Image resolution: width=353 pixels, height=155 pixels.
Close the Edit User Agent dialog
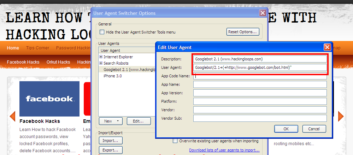[327, 47]
